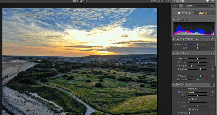Reset the Pro Contrast filter
The width and height of the screenshot is (217, 115).
pos(208,85)
